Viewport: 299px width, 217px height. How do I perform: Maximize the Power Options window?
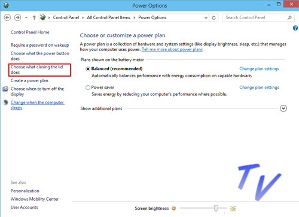pos(279,4)
